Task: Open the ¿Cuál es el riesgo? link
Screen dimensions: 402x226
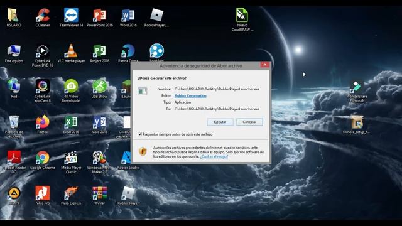Action: tap(214, 156)
